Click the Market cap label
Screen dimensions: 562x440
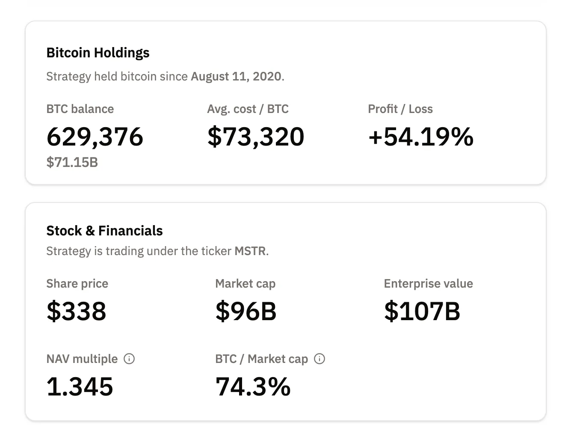click(x=245, y=283)
